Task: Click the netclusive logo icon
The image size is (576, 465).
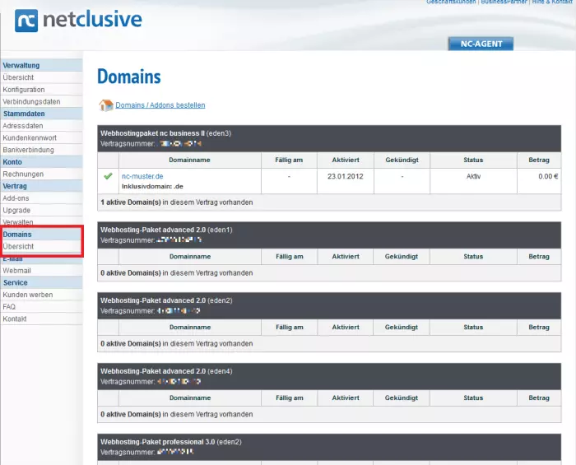Action: click(26, 21)
